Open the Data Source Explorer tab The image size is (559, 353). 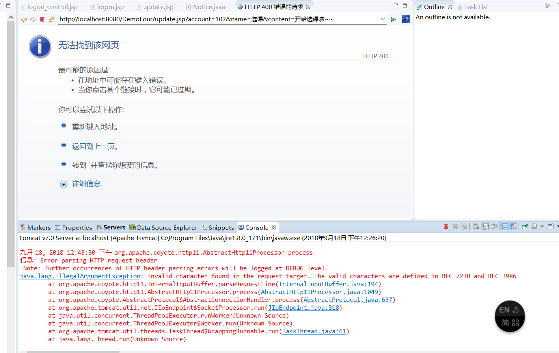click(163, 227)
